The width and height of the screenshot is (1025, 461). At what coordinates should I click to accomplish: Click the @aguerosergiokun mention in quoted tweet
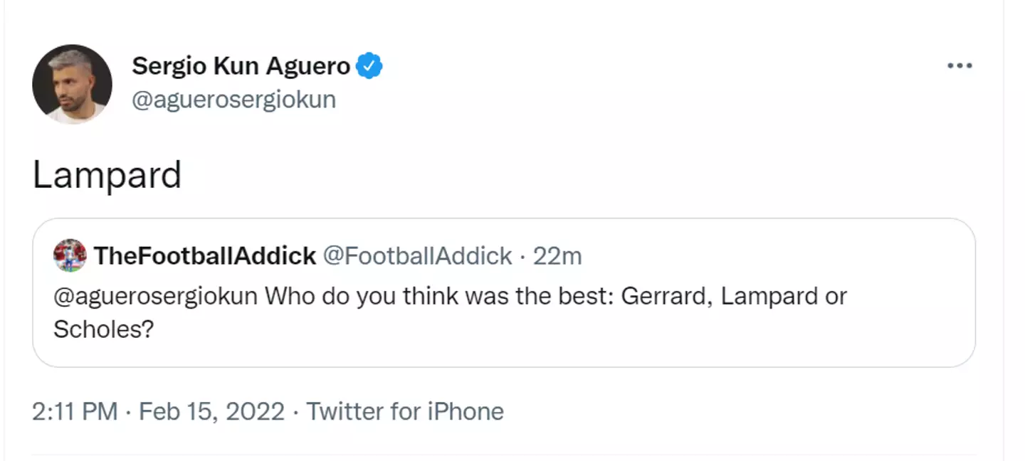pos(155,296)
